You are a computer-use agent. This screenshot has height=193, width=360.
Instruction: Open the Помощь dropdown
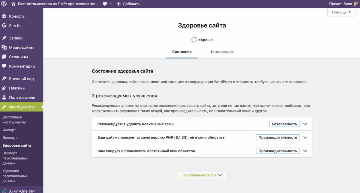[341, 12]
